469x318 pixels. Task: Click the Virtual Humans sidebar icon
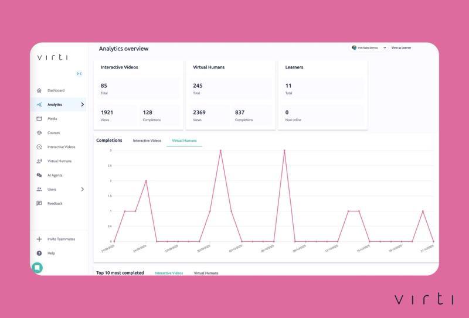point(39,161)
